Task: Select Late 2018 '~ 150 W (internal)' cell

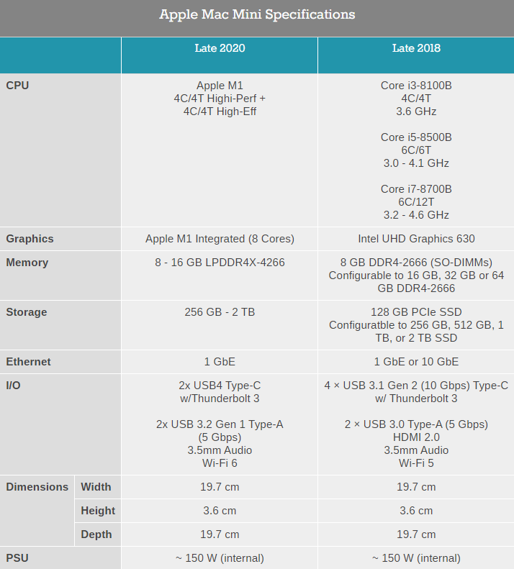Action: tap(416, 558)
